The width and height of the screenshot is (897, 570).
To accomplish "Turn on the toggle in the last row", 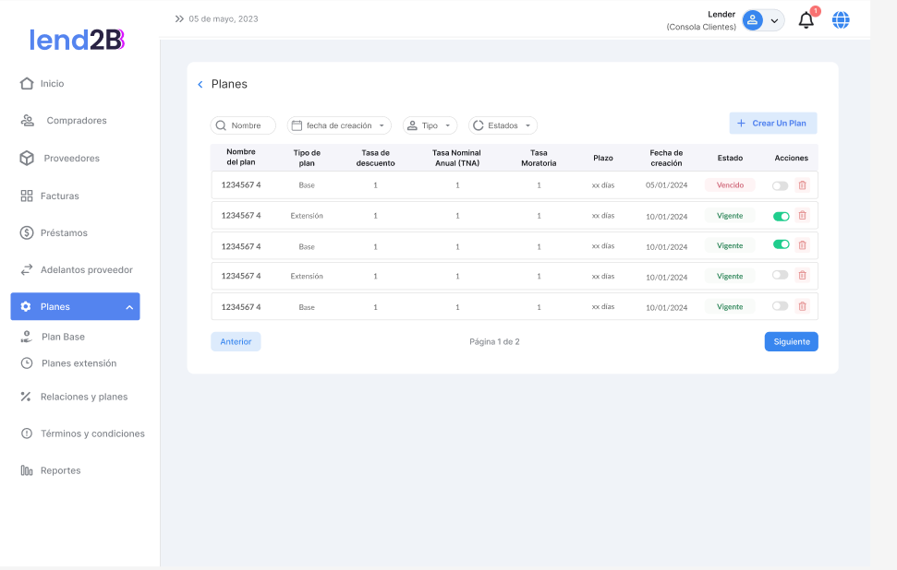I will (x=781, y=306).
